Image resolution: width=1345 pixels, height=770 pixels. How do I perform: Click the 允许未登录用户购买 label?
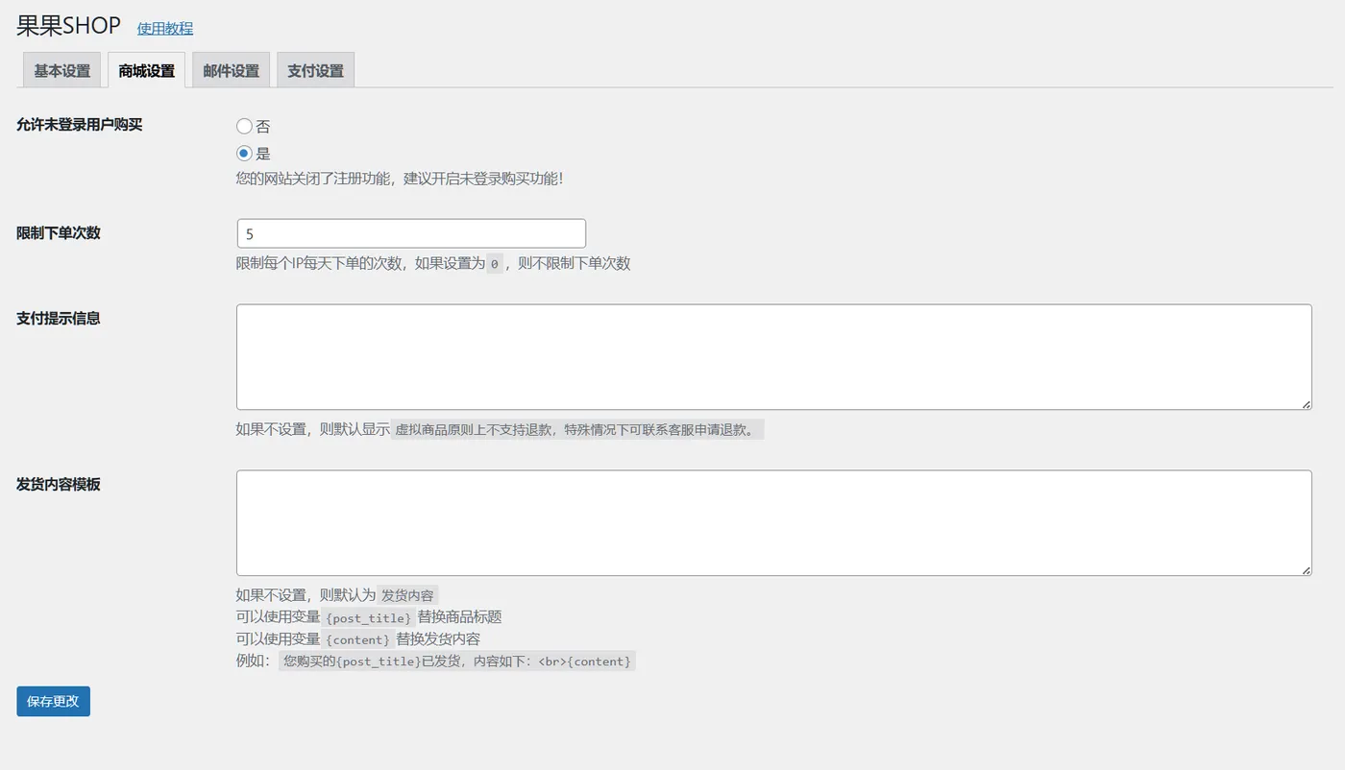click(x=80, y=124)
